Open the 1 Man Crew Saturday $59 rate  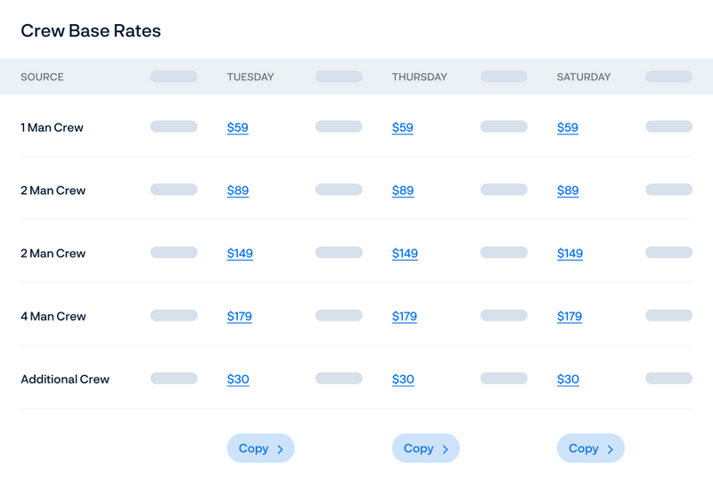pos(568,127)
